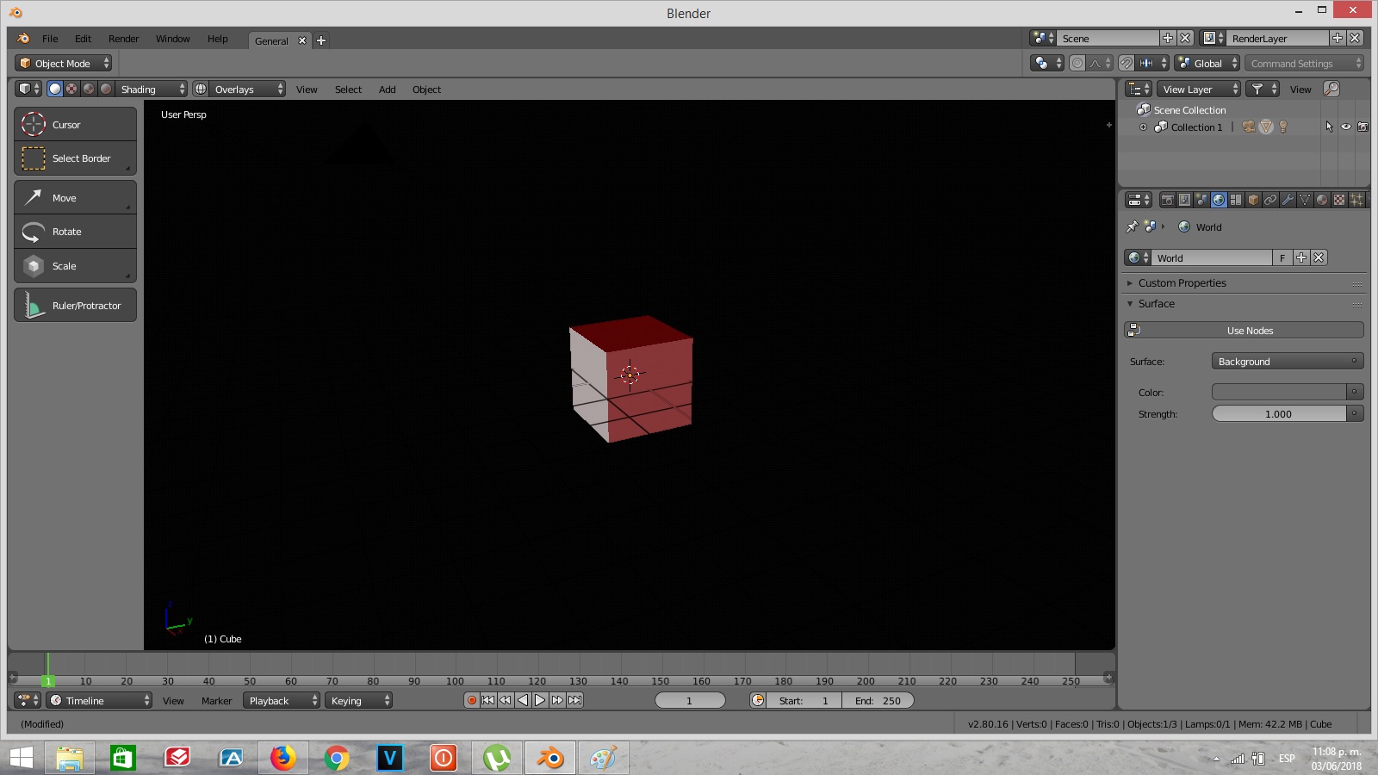Click the Use Nodes button
Image resolution: width=1378 pixels, height=775 pixels.
click(1245, 331)
